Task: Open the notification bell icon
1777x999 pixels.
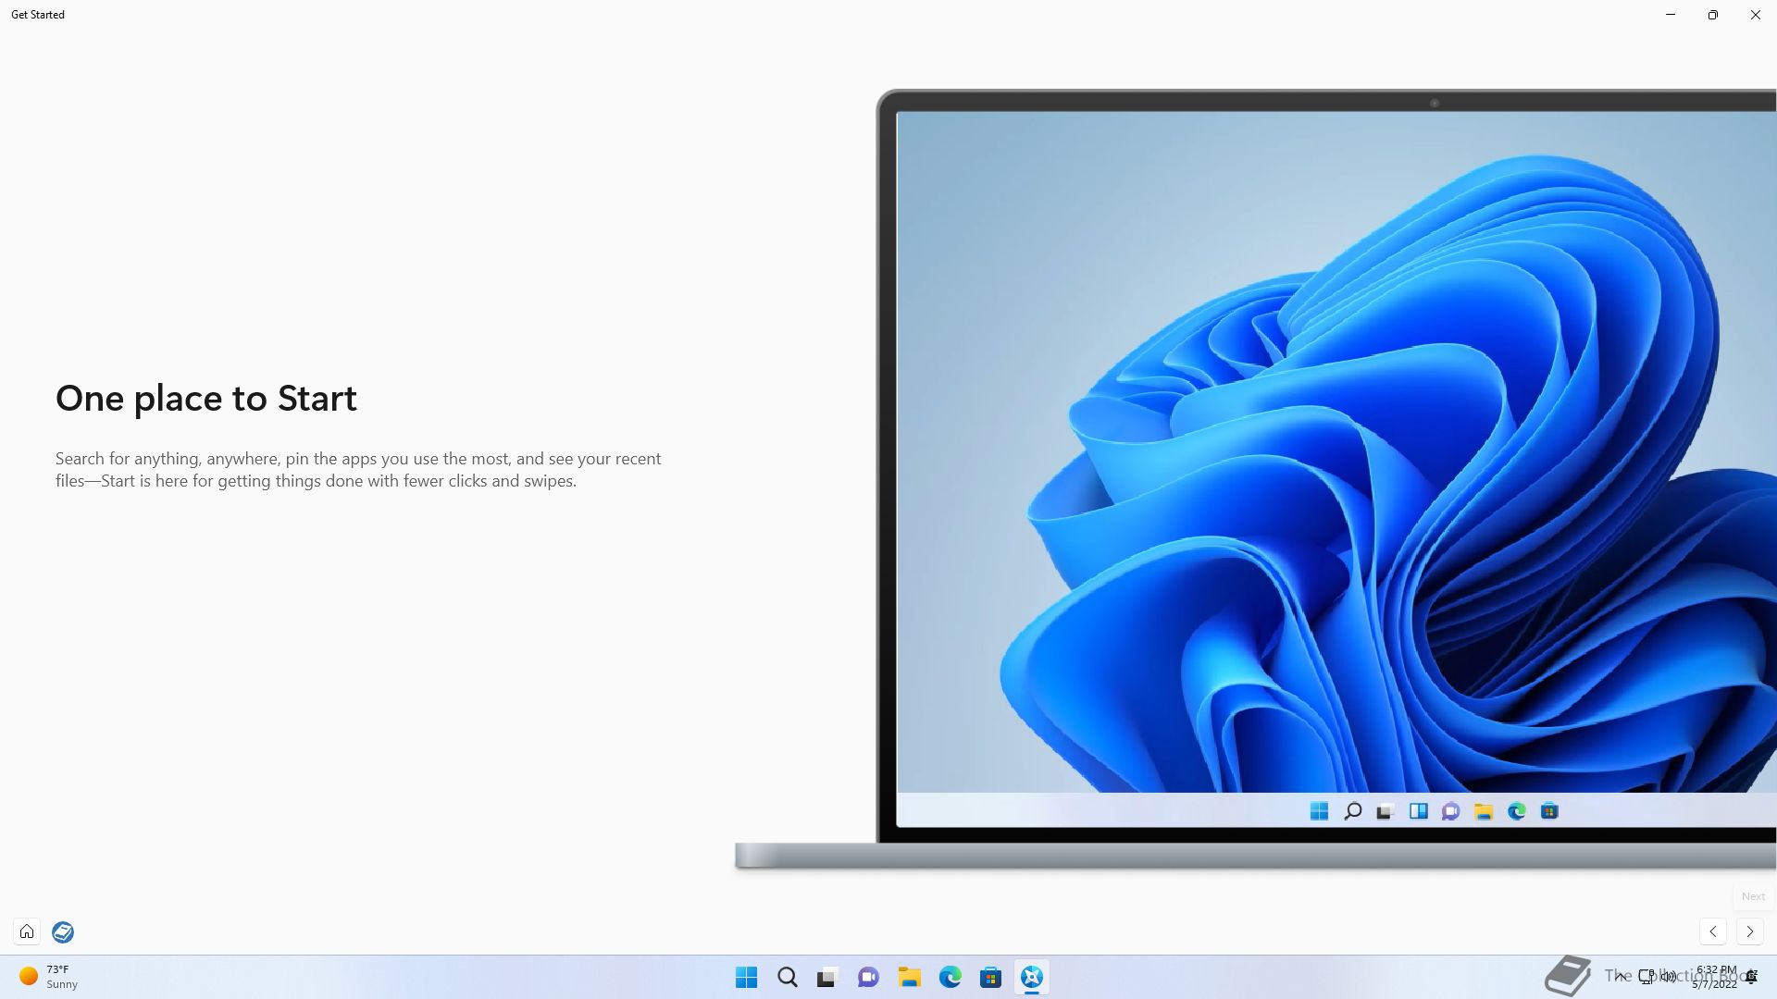Action: [x=1751, y=977]
